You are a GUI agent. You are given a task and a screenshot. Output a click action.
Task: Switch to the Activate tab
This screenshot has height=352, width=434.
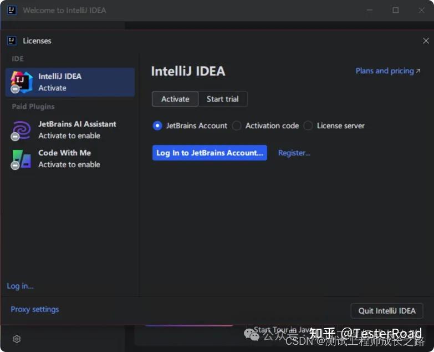point(175,99)
